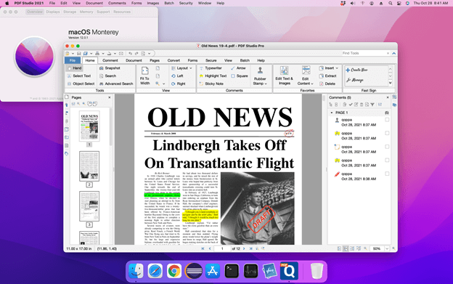Collapse the ribbon with the chevron
Image resolution: width=453 pixels, height=284 pixels.
click(393, 54)
